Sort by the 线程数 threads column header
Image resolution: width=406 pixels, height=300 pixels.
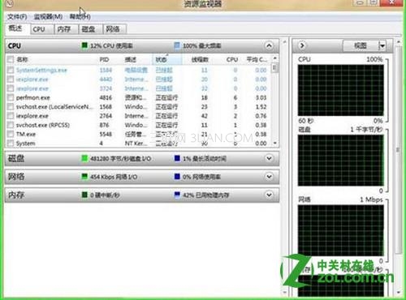[200, 59]
